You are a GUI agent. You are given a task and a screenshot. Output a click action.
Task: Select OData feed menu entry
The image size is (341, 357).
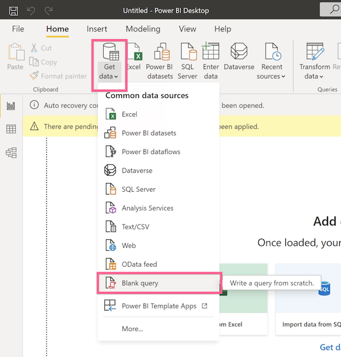158,264
